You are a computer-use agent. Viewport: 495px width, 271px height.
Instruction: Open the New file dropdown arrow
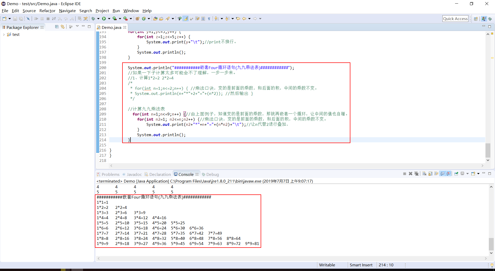coord(10,19)
